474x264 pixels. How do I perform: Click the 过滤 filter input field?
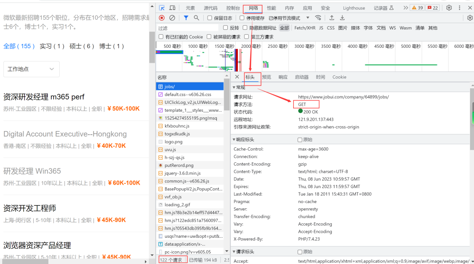click(x=187, y=28)
